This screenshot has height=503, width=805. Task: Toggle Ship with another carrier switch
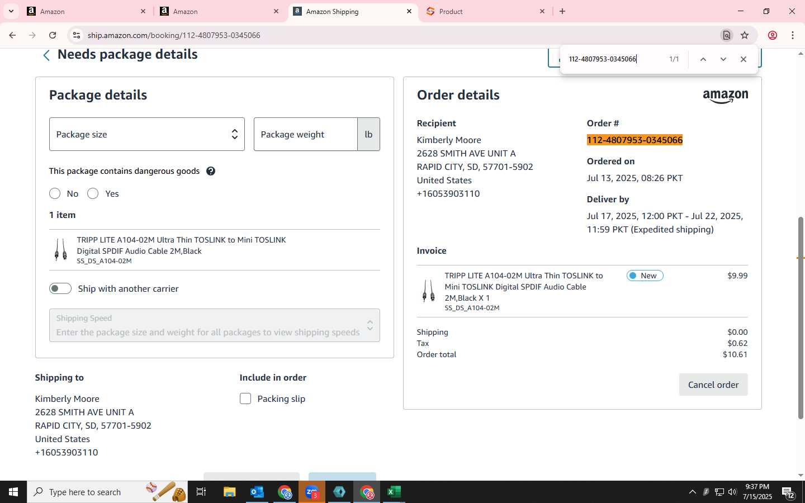point(60,288)
